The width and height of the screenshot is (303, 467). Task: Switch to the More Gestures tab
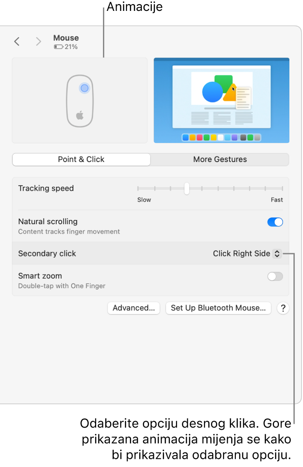click(x=220, y=159)
